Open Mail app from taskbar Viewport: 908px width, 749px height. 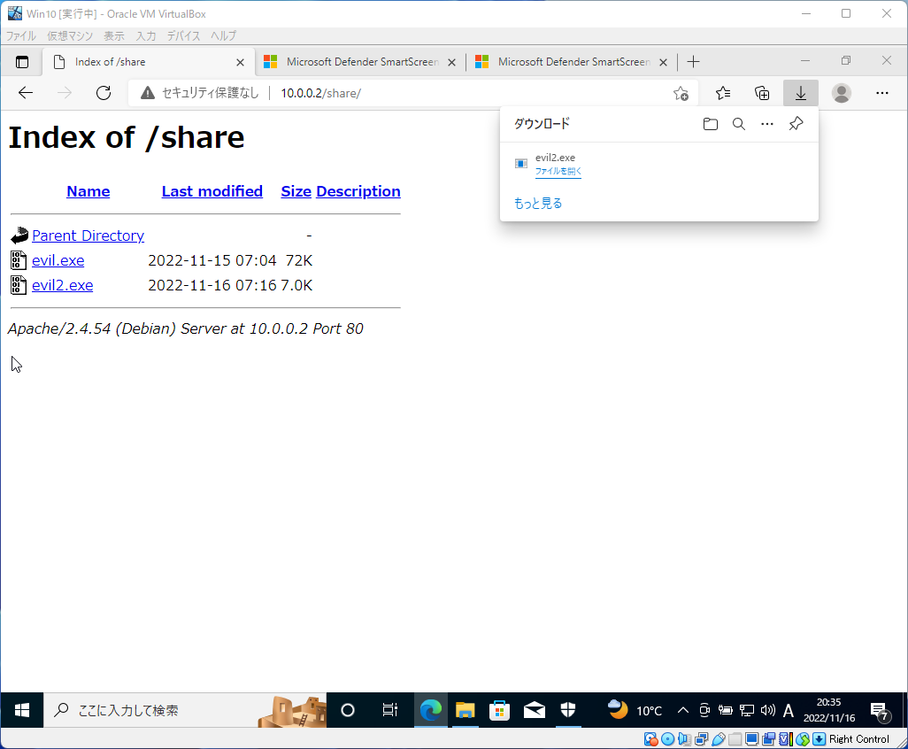(x=534, y=710)
